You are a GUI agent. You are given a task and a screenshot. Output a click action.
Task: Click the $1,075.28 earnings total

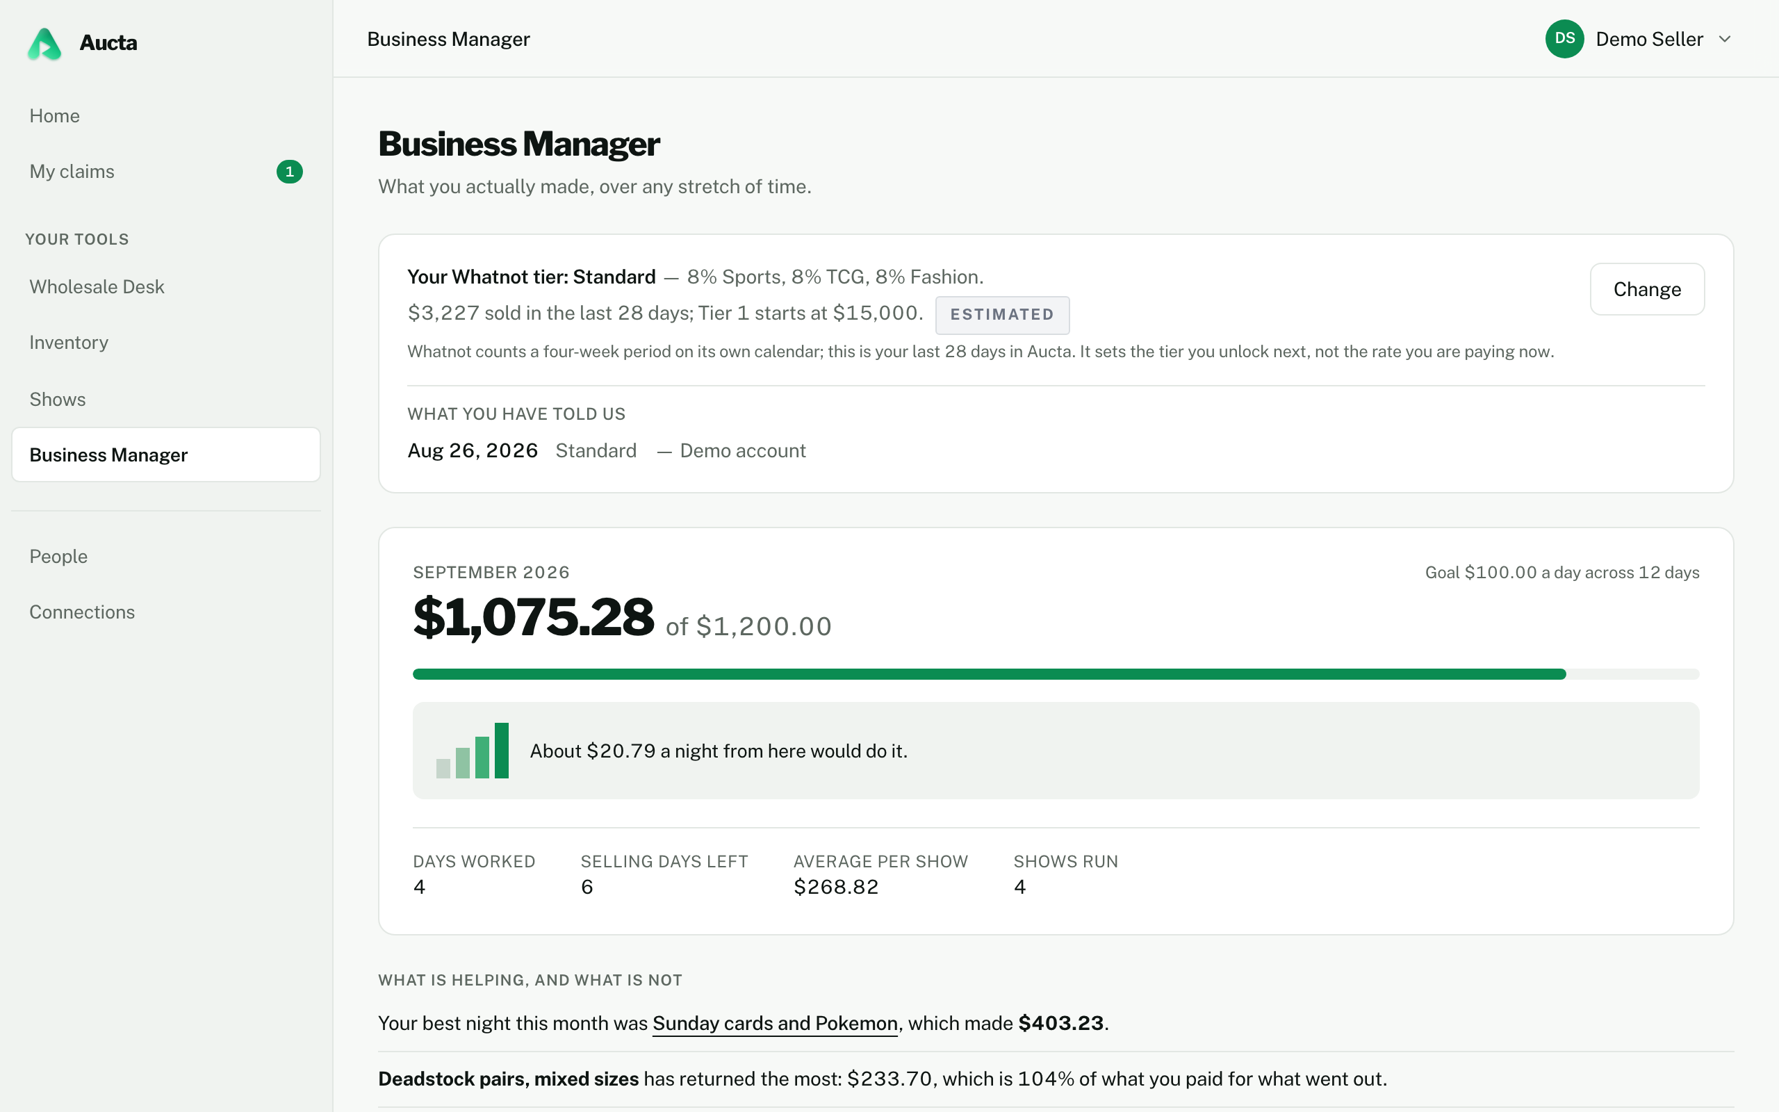point(534,617)
